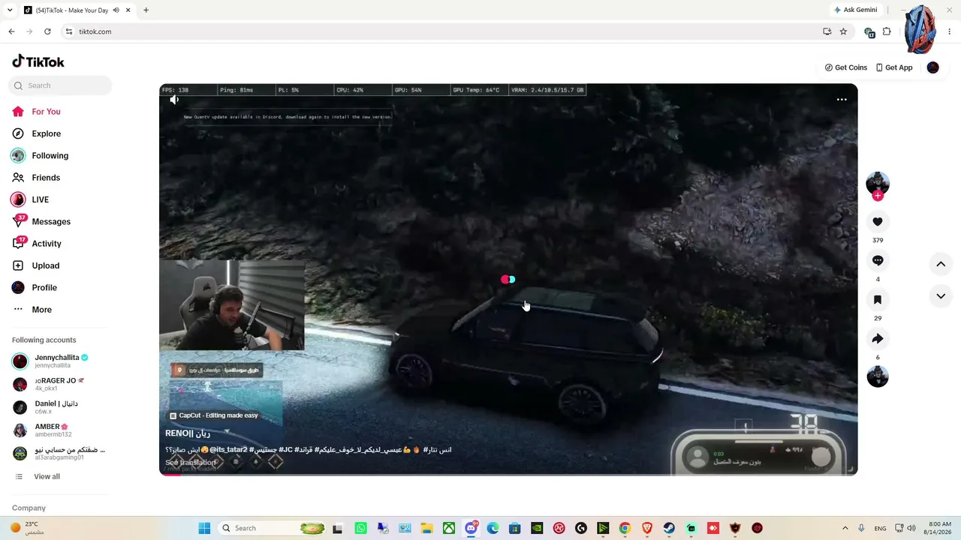Seek using the video progress bar
Image resolution: width=961 pixels, height=540 pixels.
click(508, 474)
